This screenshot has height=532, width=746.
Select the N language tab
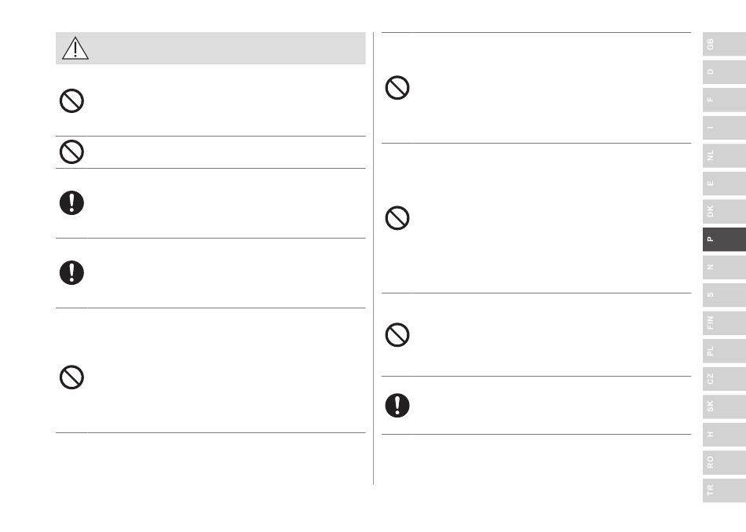724,268
